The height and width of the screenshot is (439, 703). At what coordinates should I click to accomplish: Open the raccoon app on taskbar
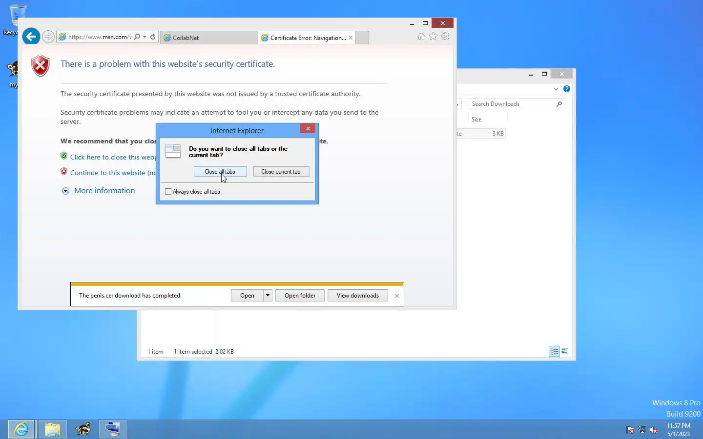(83, 429)
